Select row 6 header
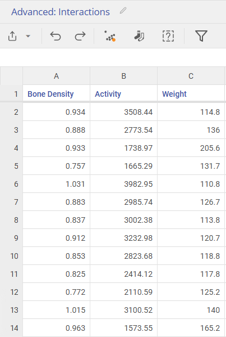The width and height of the screenshot is (226, 337). [11, 184]
